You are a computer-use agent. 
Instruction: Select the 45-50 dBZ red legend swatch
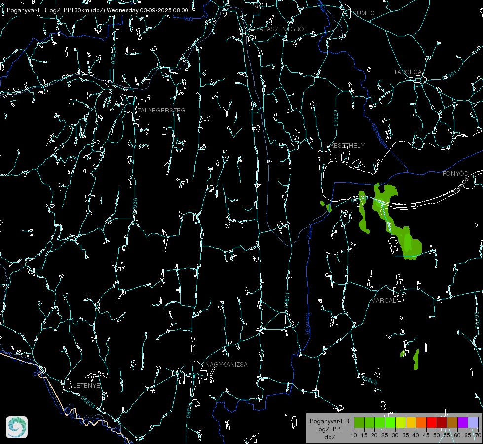tap(432, 422)
